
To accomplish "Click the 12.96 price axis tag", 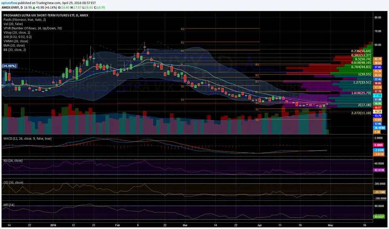I will click(378, 124).
